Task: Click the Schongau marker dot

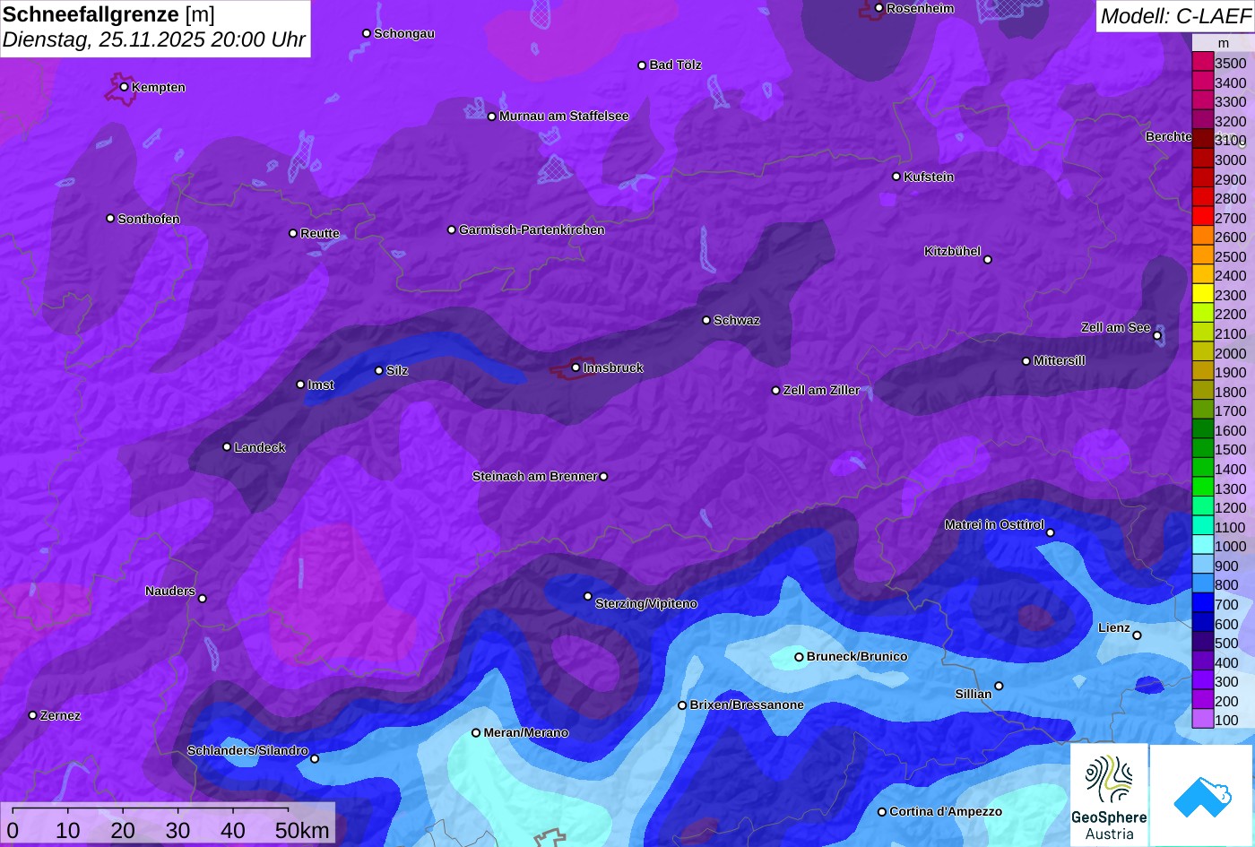Action: pyautogui.click(x=366, y=33)
